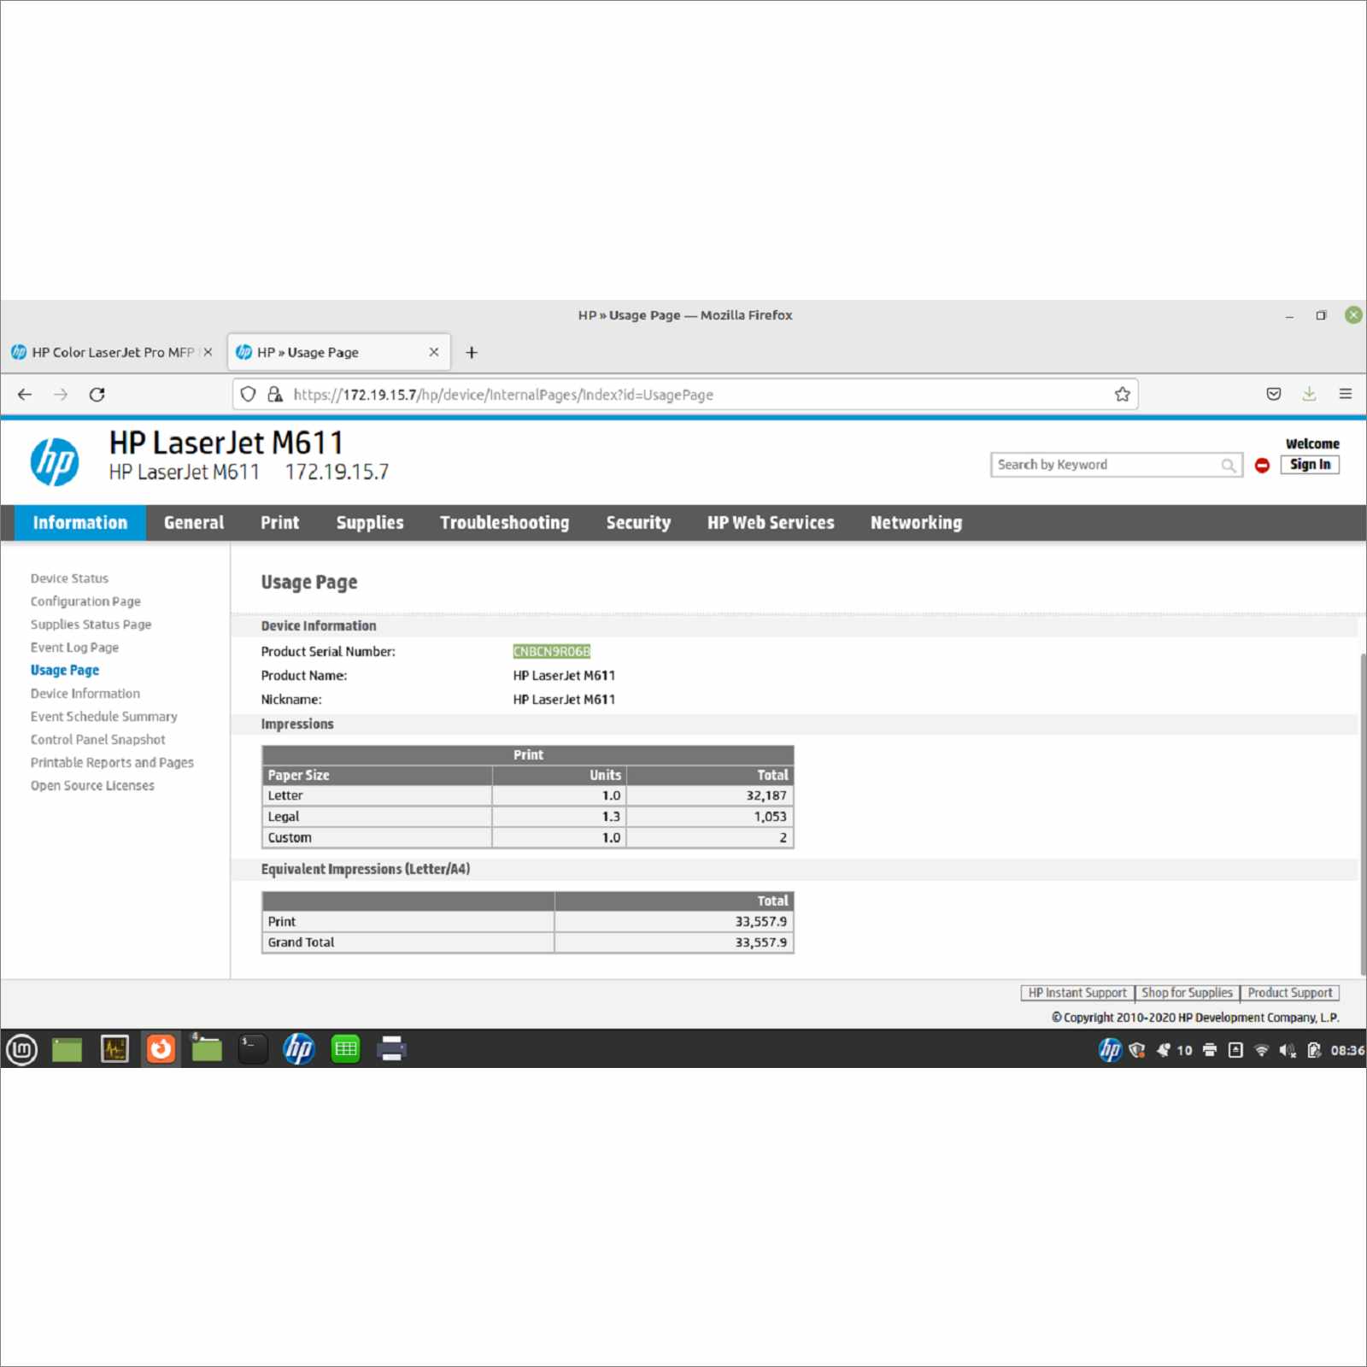Click the volume tray icon
This screenshot has width=1367, height=1367.
click(x=1288, y=1050)
